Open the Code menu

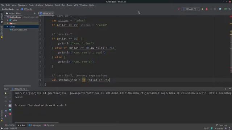coord(31,5)
